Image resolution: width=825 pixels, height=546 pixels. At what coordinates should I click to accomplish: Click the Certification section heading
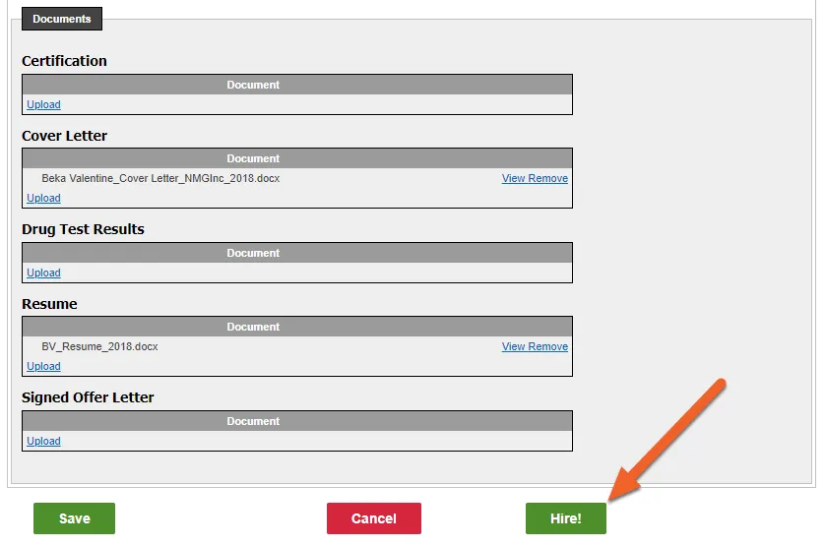click(64, 61)
